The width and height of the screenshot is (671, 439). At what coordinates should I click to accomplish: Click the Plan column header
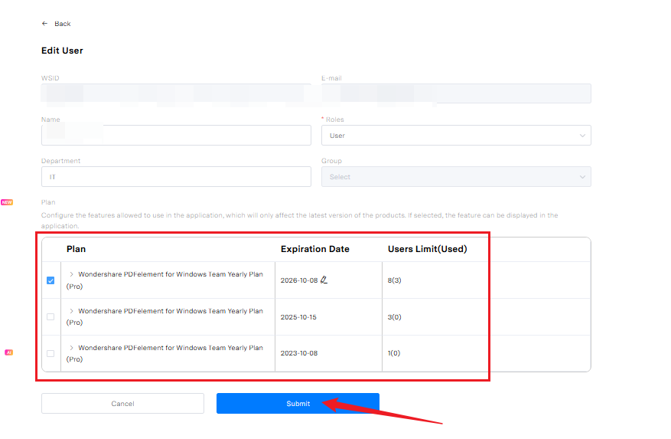coord(77,249)
